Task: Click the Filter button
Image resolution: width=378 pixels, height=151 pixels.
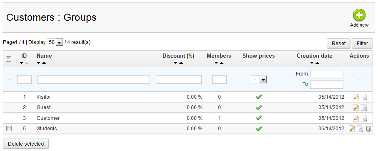Action: [362, 44]
